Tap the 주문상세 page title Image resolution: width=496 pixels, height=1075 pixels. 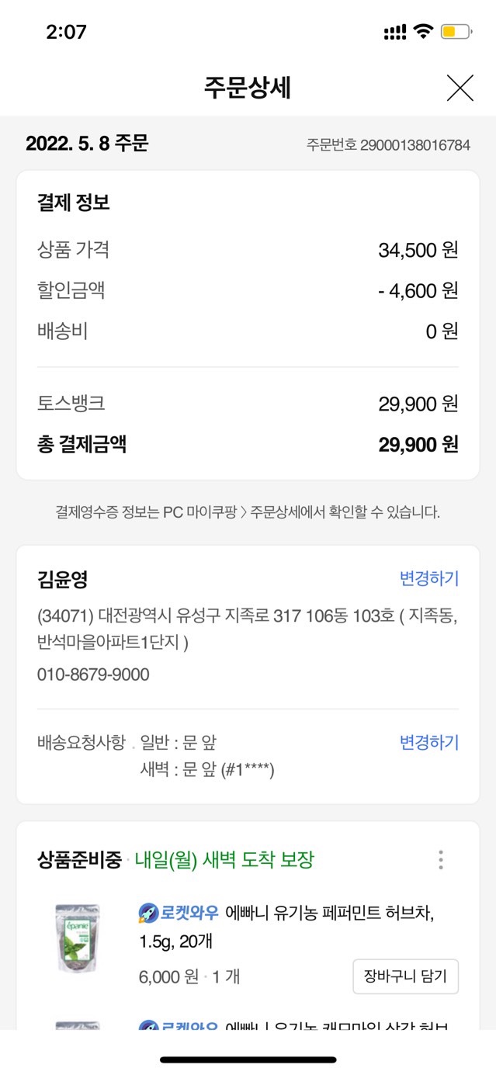coord(248,88)
